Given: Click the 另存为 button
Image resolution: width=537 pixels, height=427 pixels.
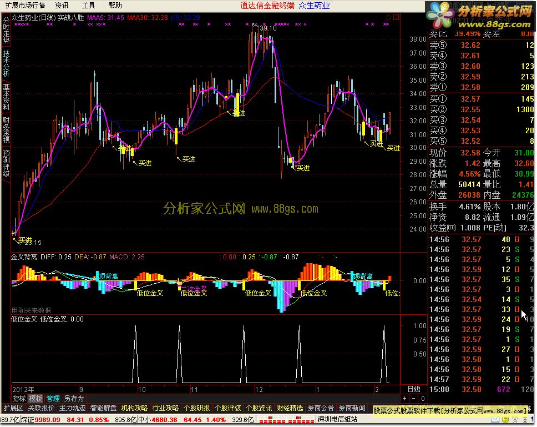Looking at the screenshot, I should coord(74,399).
